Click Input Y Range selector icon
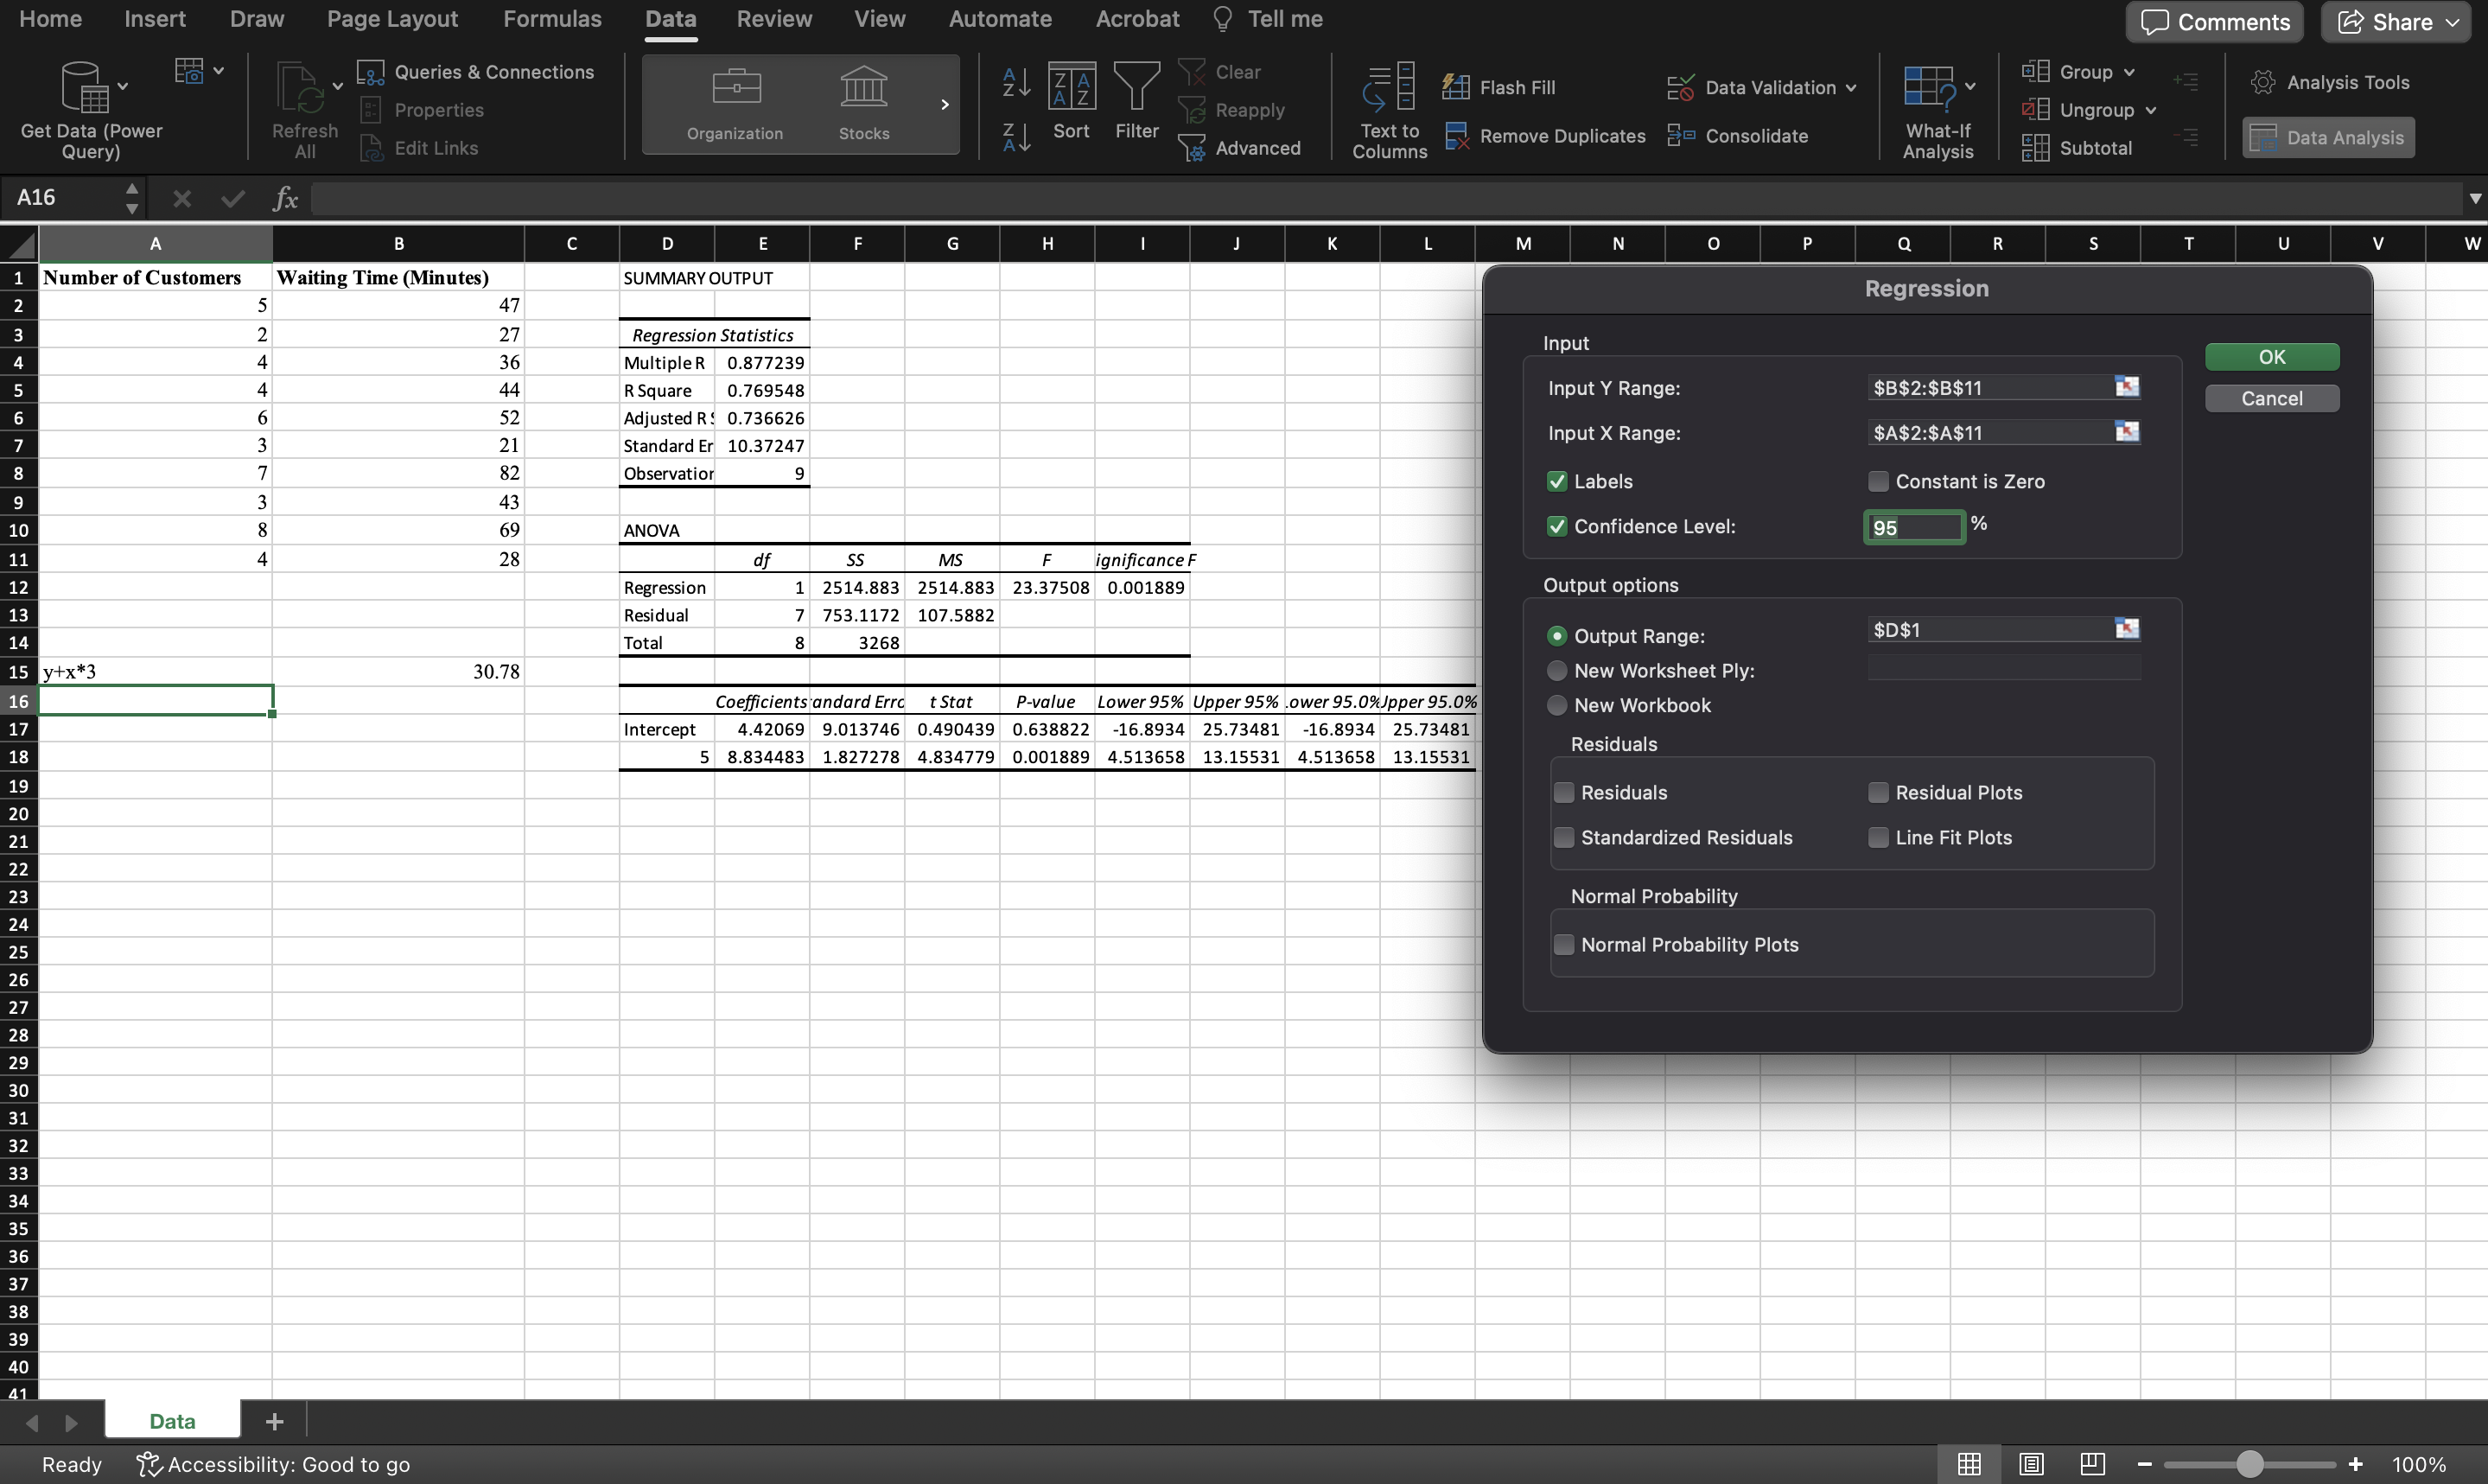2488x1484 pixels. click(x=2126, y=387)
